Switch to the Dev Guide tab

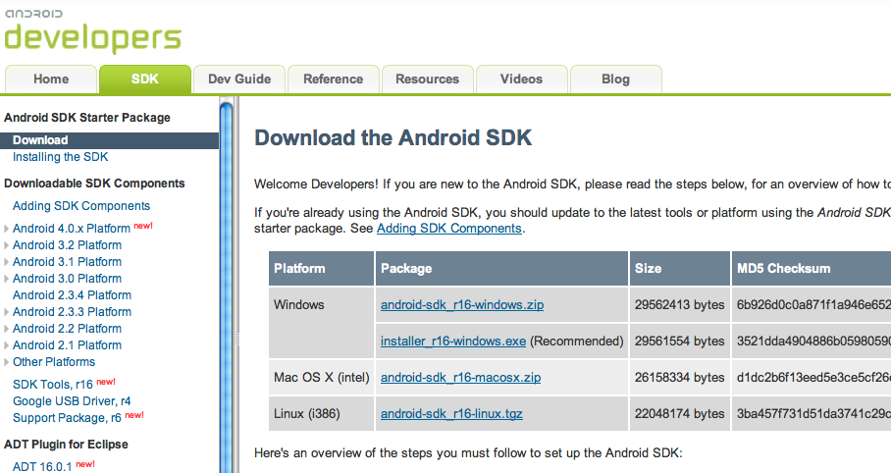[x=239, y=79]
